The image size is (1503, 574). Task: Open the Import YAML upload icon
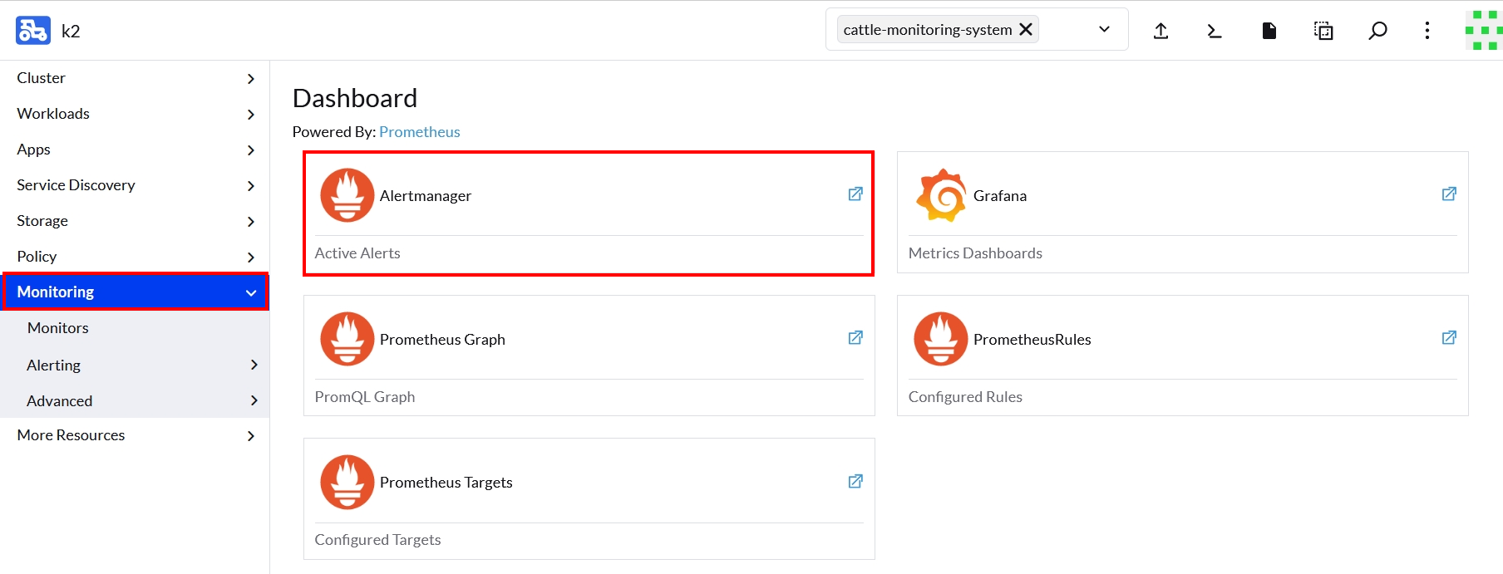point(1161,31)
